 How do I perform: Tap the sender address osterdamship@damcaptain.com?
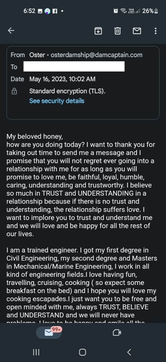pyautogui.click(x=97, y=55)
